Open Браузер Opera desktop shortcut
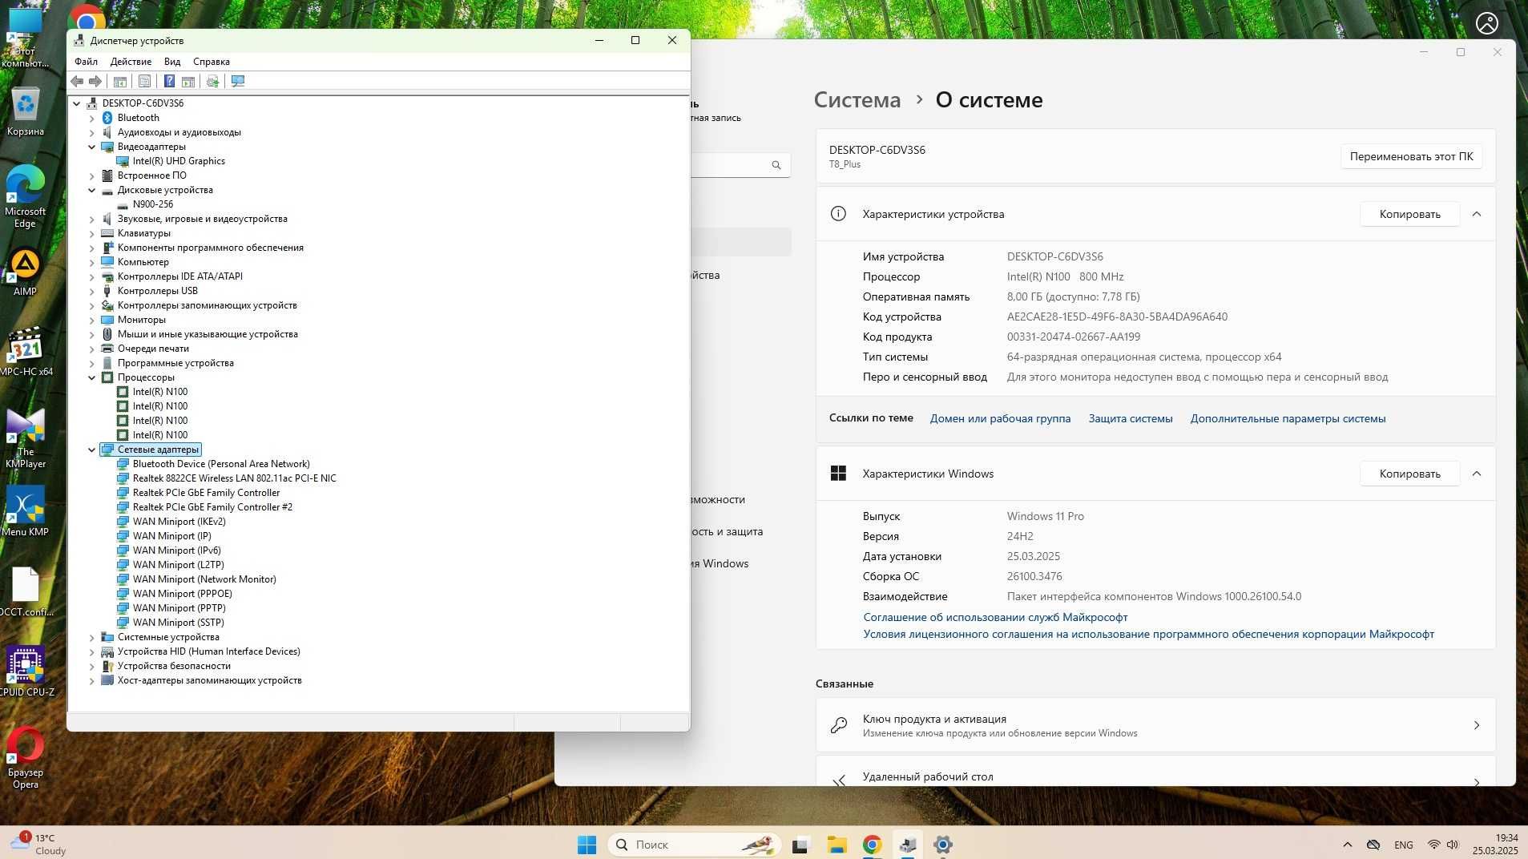The width and height of the screenshot is (1528, 859). pos(26,758)
